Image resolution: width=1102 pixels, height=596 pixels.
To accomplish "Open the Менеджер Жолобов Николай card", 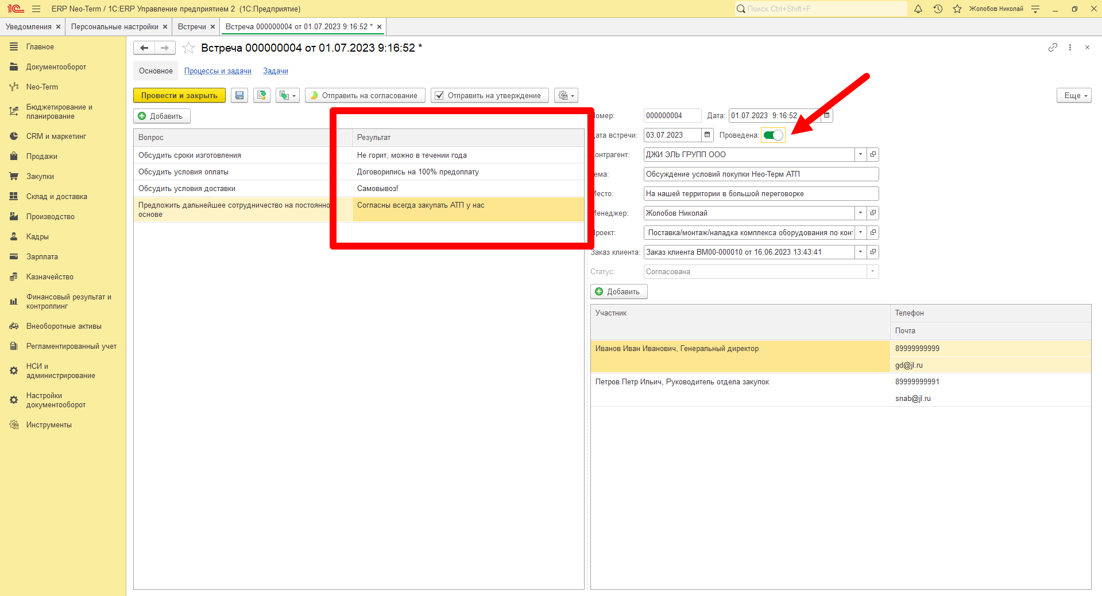I will (873, 213).
